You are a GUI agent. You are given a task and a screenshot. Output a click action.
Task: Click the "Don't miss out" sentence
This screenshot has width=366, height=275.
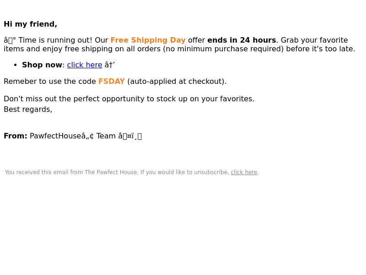click(129, 99)
